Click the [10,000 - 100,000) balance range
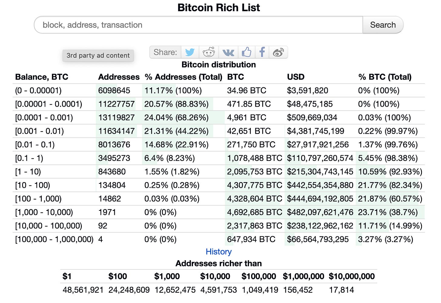The image size is (441, 303). point(48,226)
